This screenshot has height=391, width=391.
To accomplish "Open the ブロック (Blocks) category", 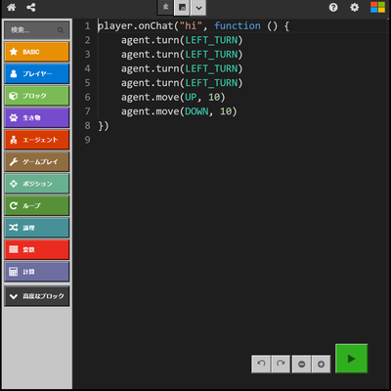I will tap(37, 96).
